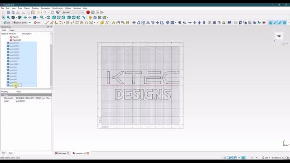Click Fit all view icon
290x163 pixels.
tap(4, 17)
